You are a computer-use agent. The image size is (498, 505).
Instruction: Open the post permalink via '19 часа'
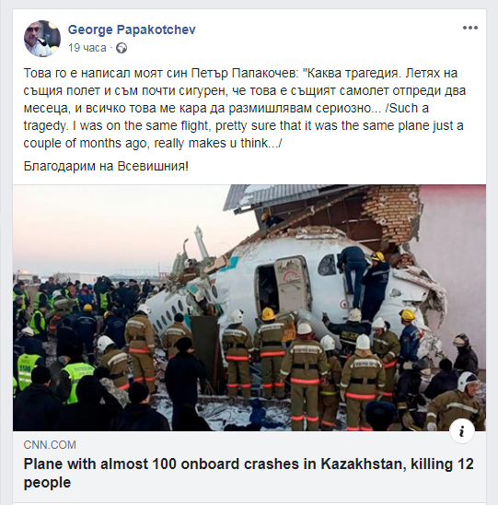pos(87,48)
